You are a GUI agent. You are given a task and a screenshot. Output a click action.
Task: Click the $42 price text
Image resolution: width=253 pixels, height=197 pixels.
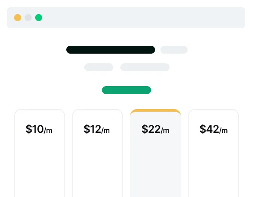[209, 129]
